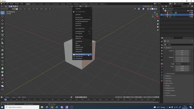
Task: Open the Mesh menu in header
Action: click(x=37, y=9)
